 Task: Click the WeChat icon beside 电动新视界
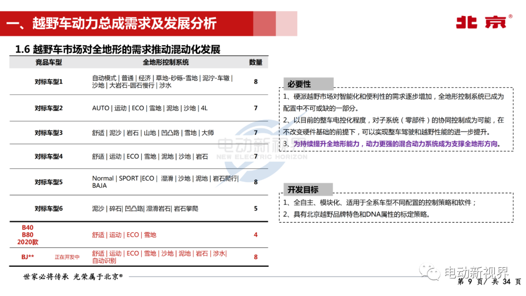point(430,272)
